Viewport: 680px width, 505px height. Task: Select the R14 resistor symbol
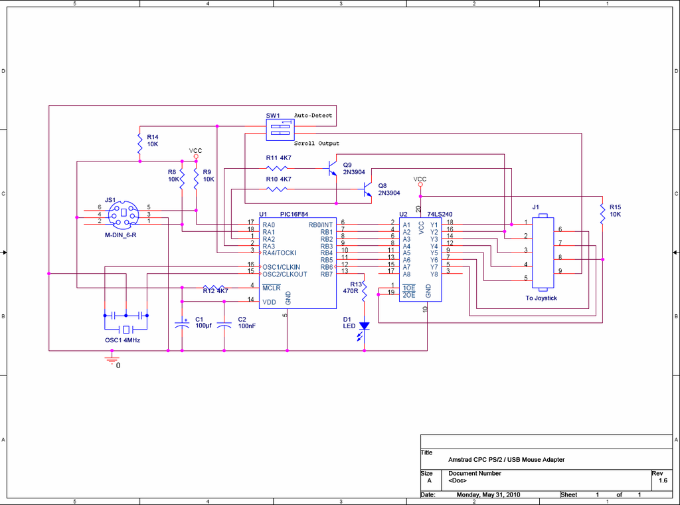point(139,143)
